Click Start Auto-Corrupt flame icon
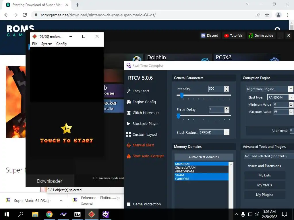The image size is (294, 220). point(129,156)
